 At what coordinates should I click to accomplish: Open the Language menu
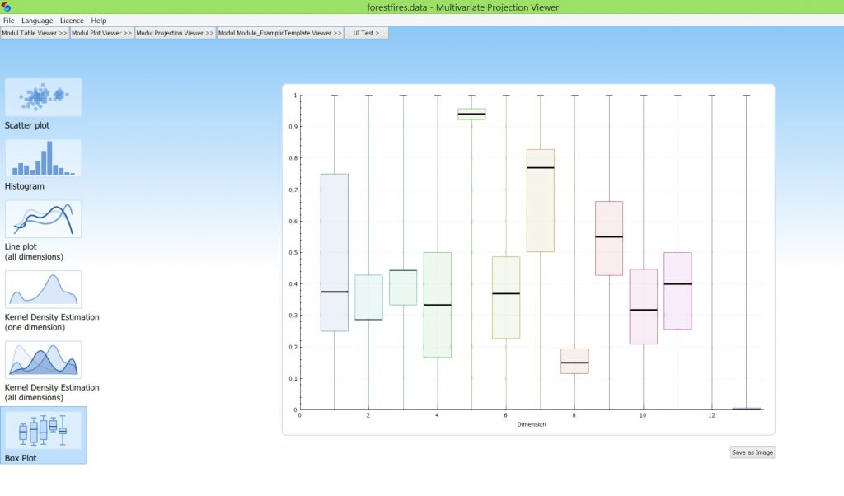(x=37, y=20)
